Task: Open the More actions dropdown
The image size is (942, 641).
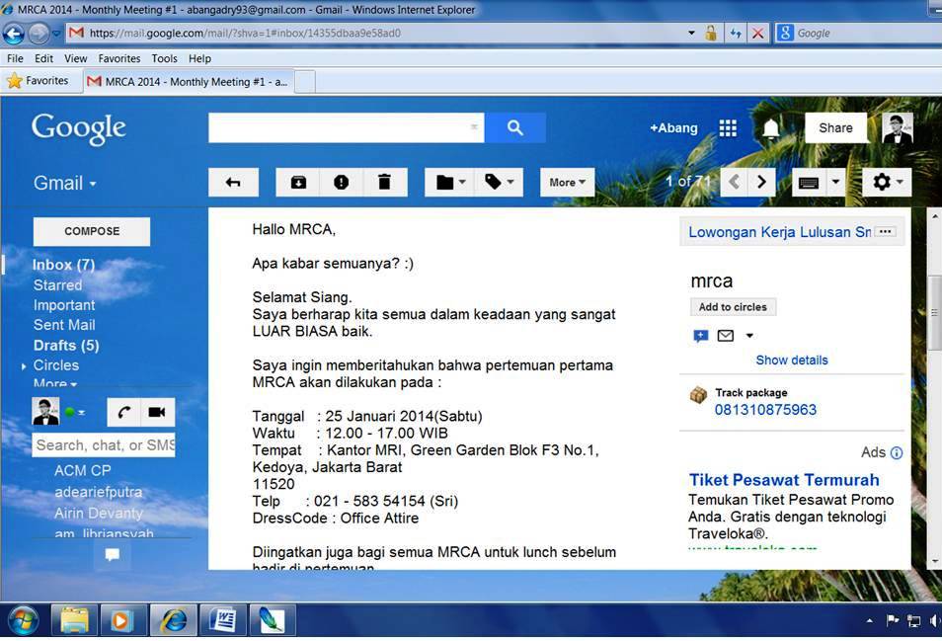Action: [567, 182]
